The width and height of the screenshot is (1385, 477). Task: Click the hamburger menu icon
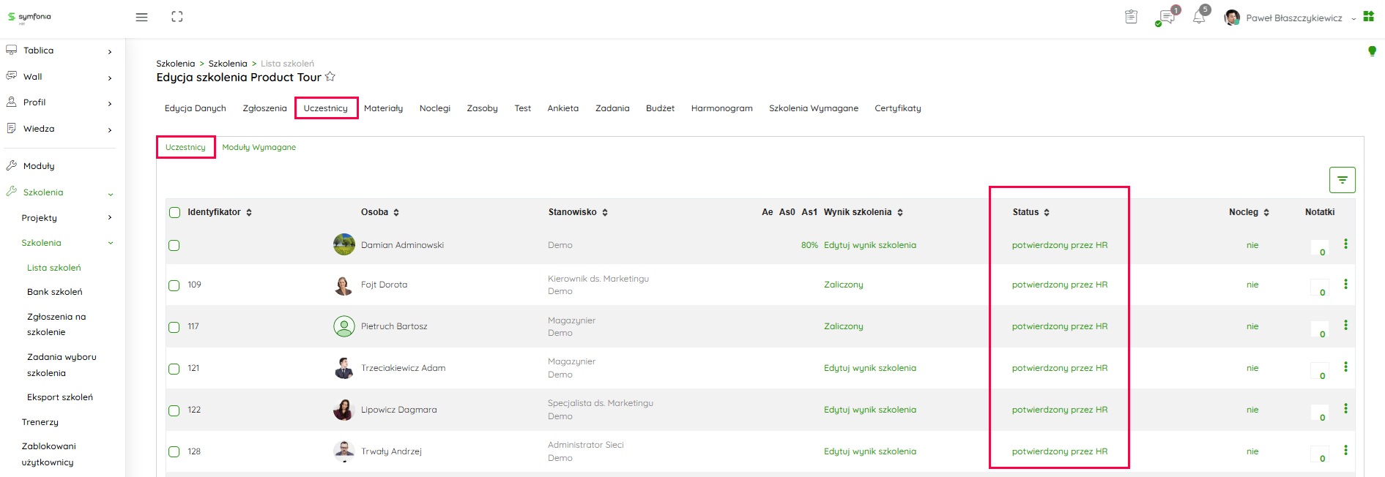141,17
